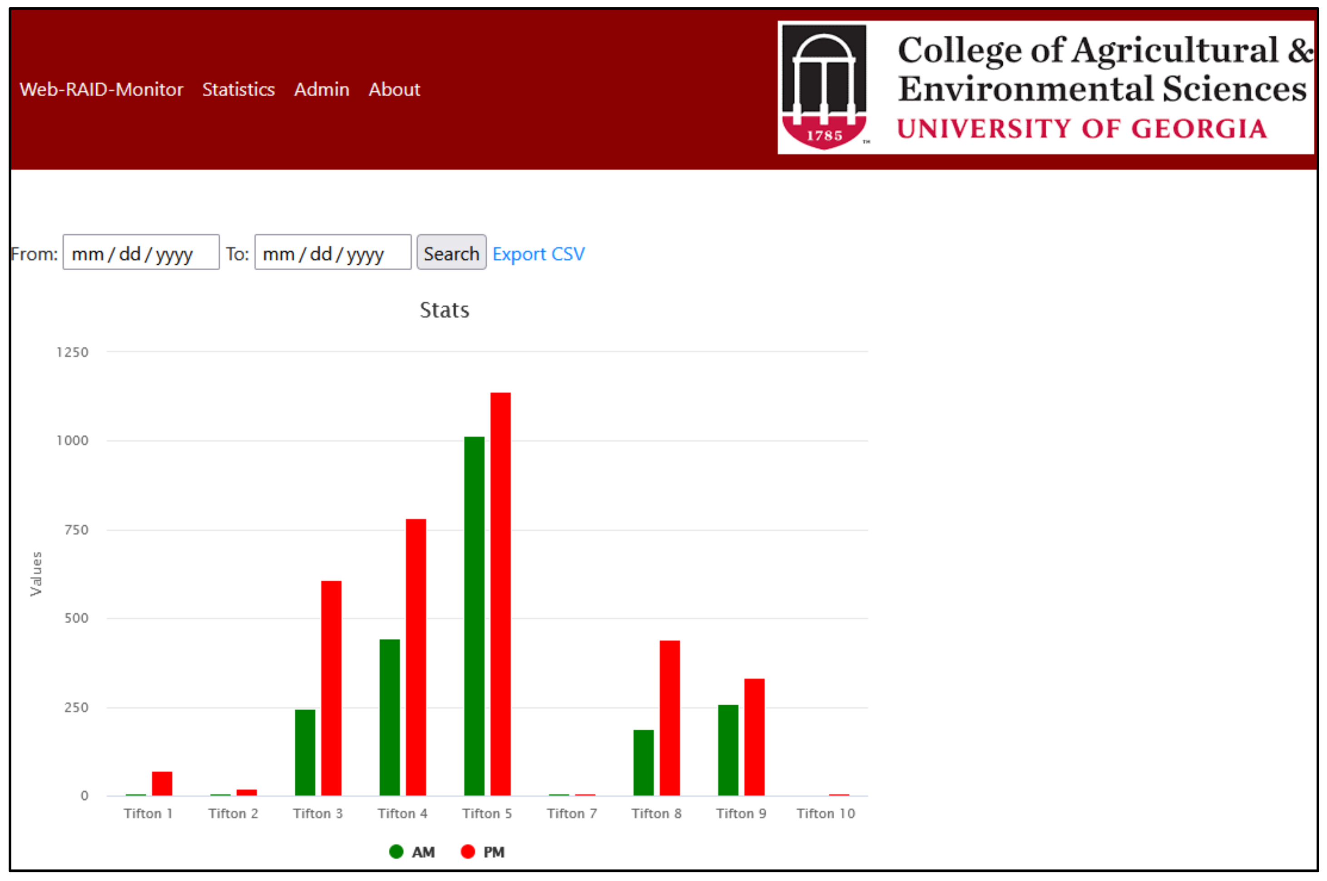Click the red PM bar for Tifton 1
This screenshot has width=1327, height=881.
coord(162,783)
